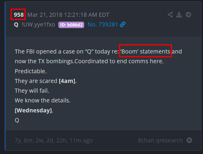Open post number 958

[x=18, y=15]
